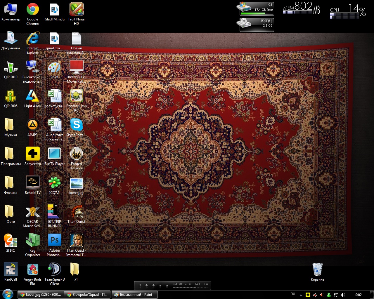Click the Angry Birds Rio icon
Viewport: 374px width, 299px height.
click(x=32, y=270)
